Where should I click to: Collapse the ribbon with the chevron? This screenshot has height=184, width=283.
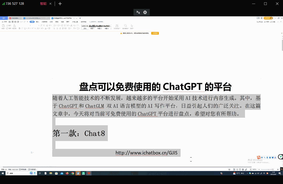(x=281, y=22)
